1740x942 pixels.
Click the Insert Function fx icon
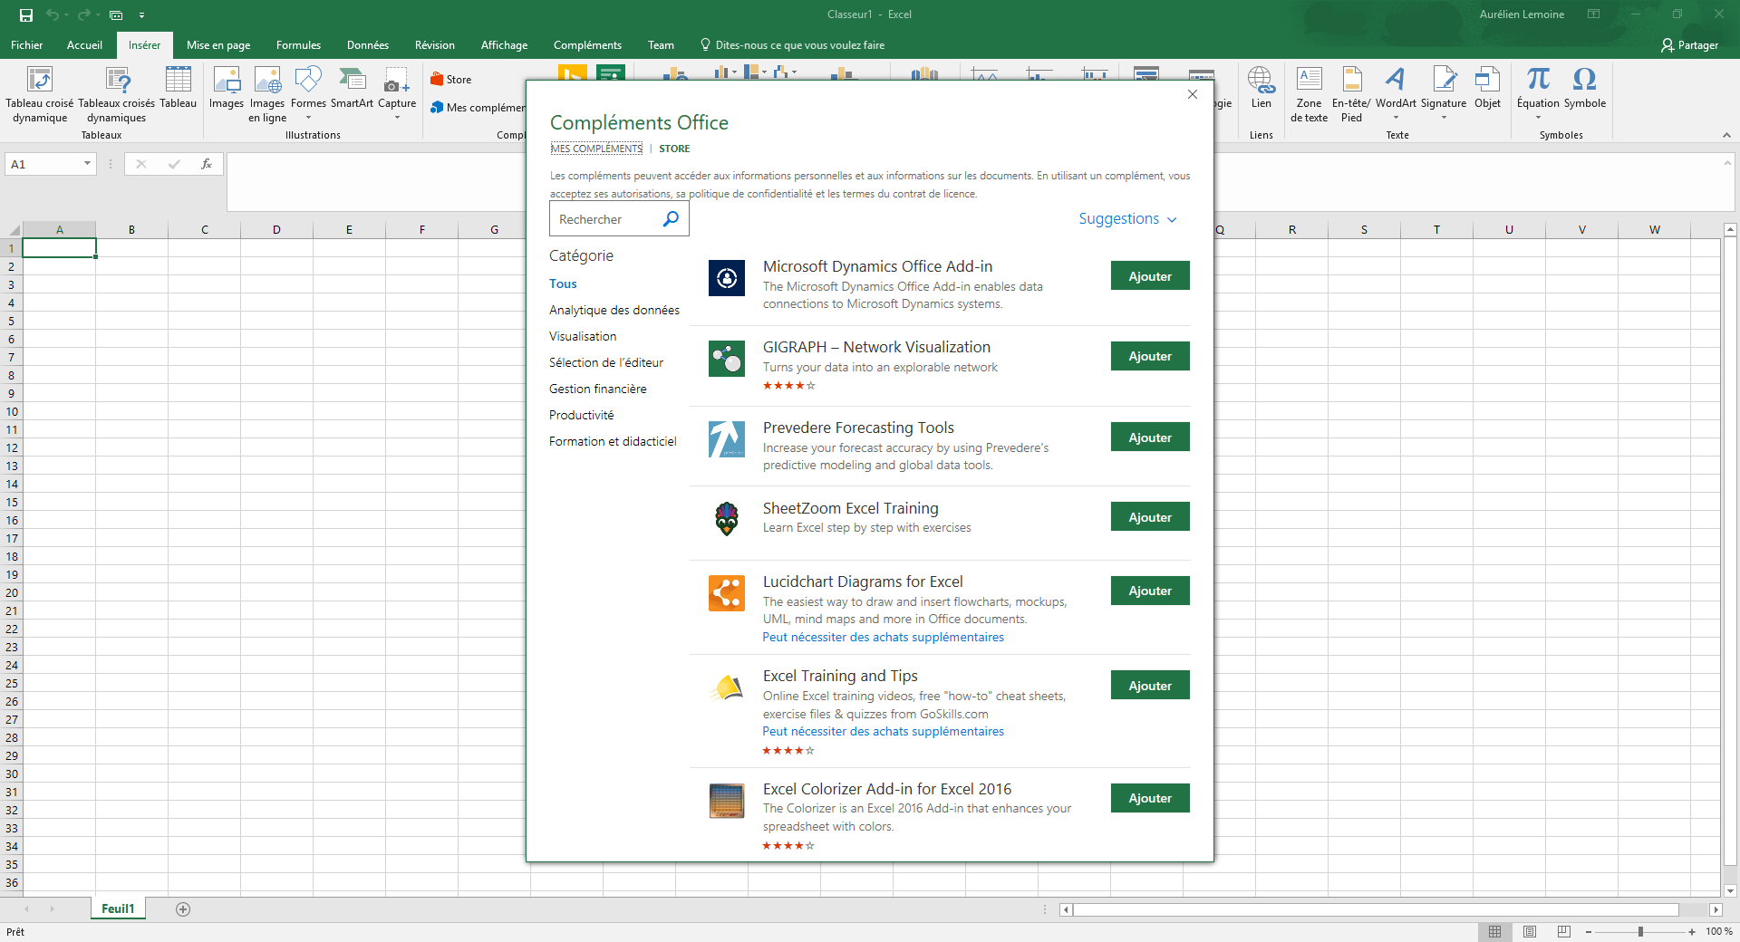(207, 164)
